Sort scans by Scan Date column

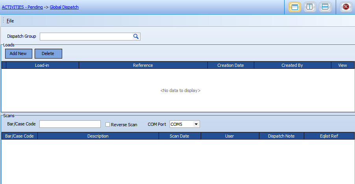coord(179,136)
